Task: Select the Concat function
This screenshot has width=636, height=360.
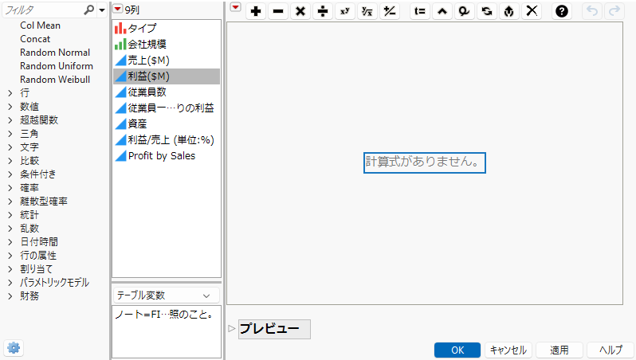Action: tap(35, 39)
